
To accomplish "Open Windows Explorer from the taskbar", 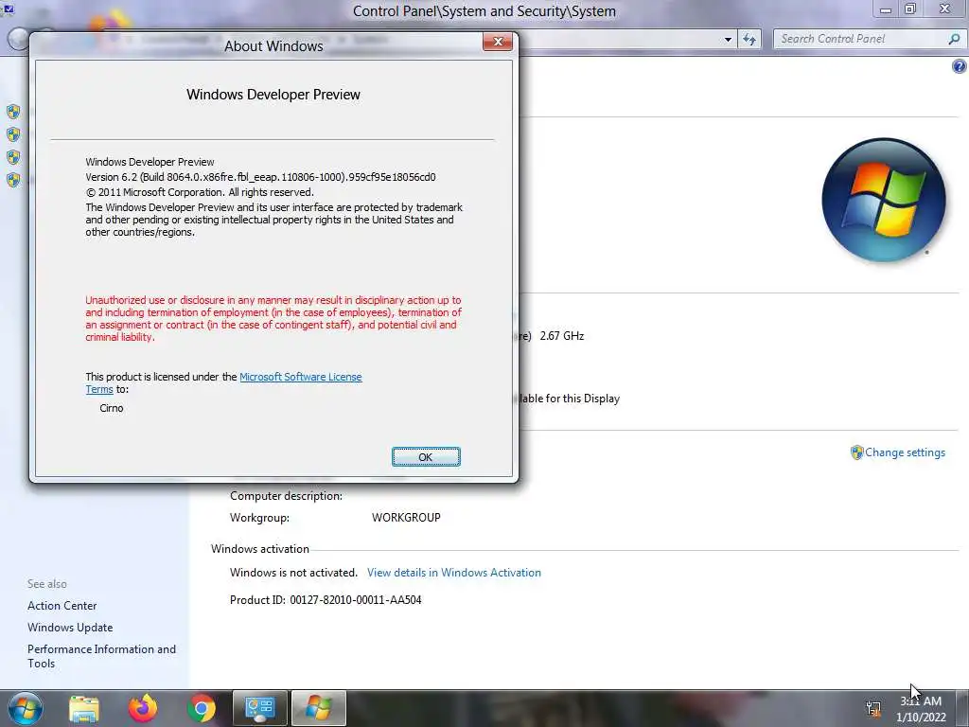I will click(84, 708).
